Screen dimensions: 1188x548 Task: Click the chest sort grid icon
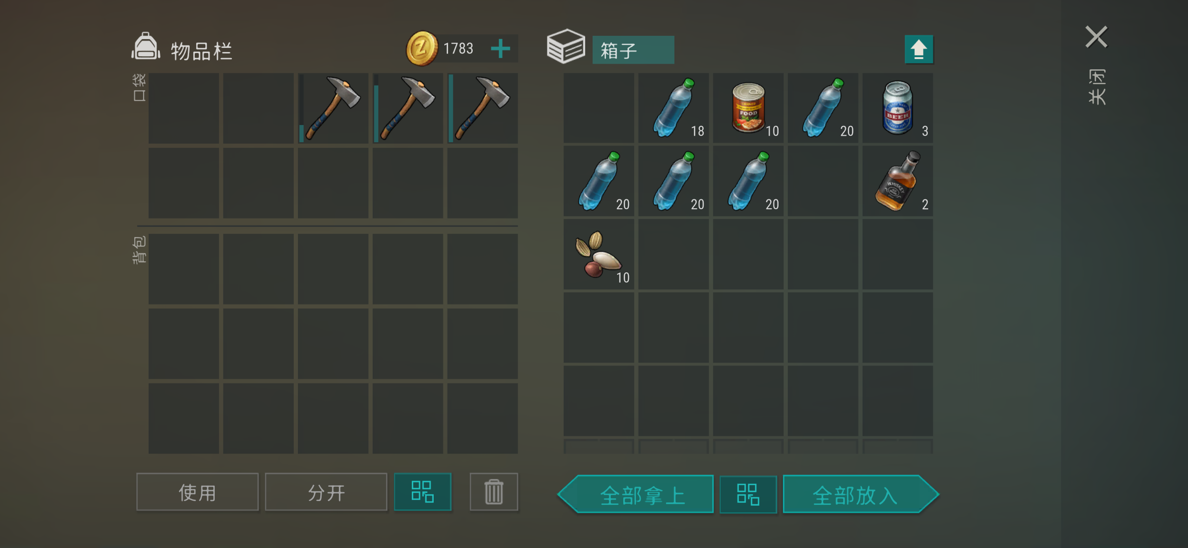[748, 494]
